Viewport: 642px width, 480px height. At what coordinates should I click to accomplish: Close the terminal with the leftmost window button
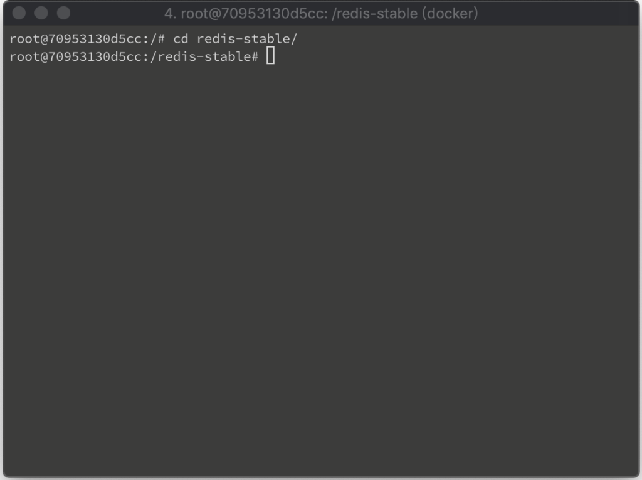[19, 13]
